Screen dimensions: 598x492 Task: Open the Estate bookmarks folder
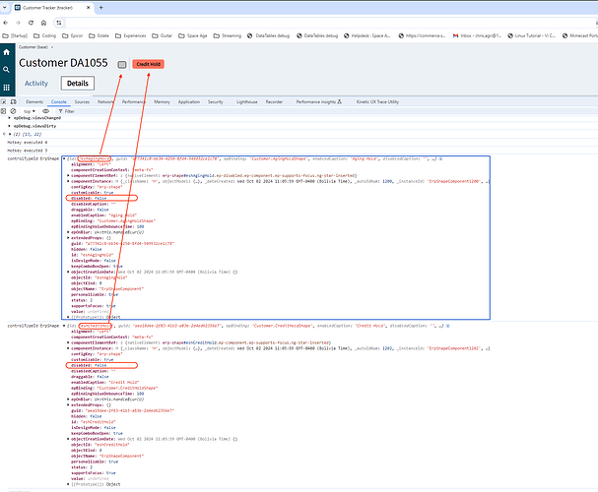(x=99, y=35)
